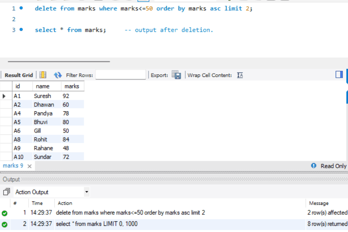
Task: Select the row pointer arrow for A1
Action: (x=4, y=96)
